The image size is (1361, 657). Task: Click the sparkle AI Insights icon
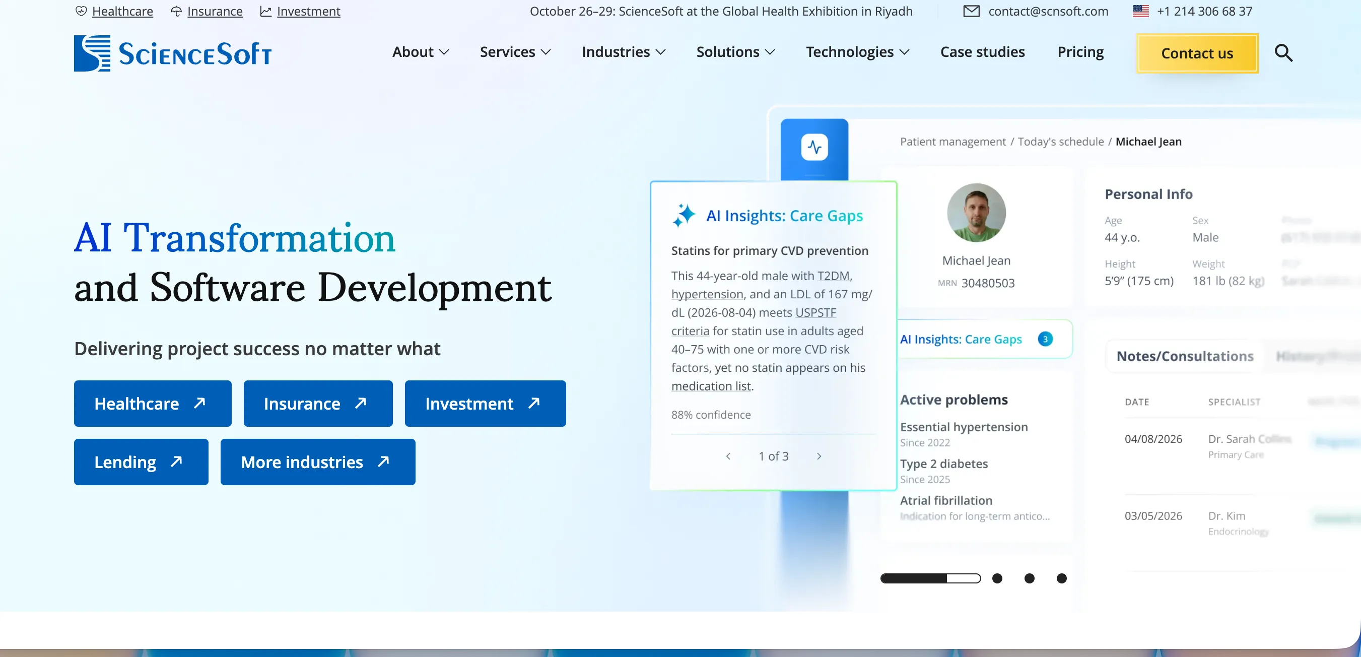(684, 215)
